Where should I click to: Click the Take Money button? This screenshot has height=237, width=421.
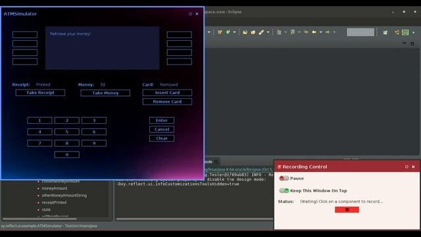click(x=105, y=93)
